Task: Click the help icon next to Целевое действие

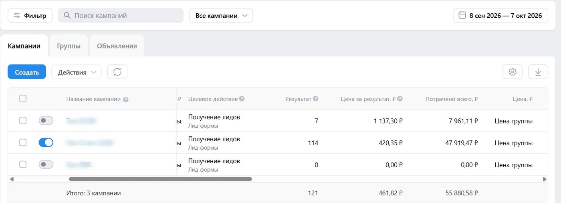Action: coord(242,99)
